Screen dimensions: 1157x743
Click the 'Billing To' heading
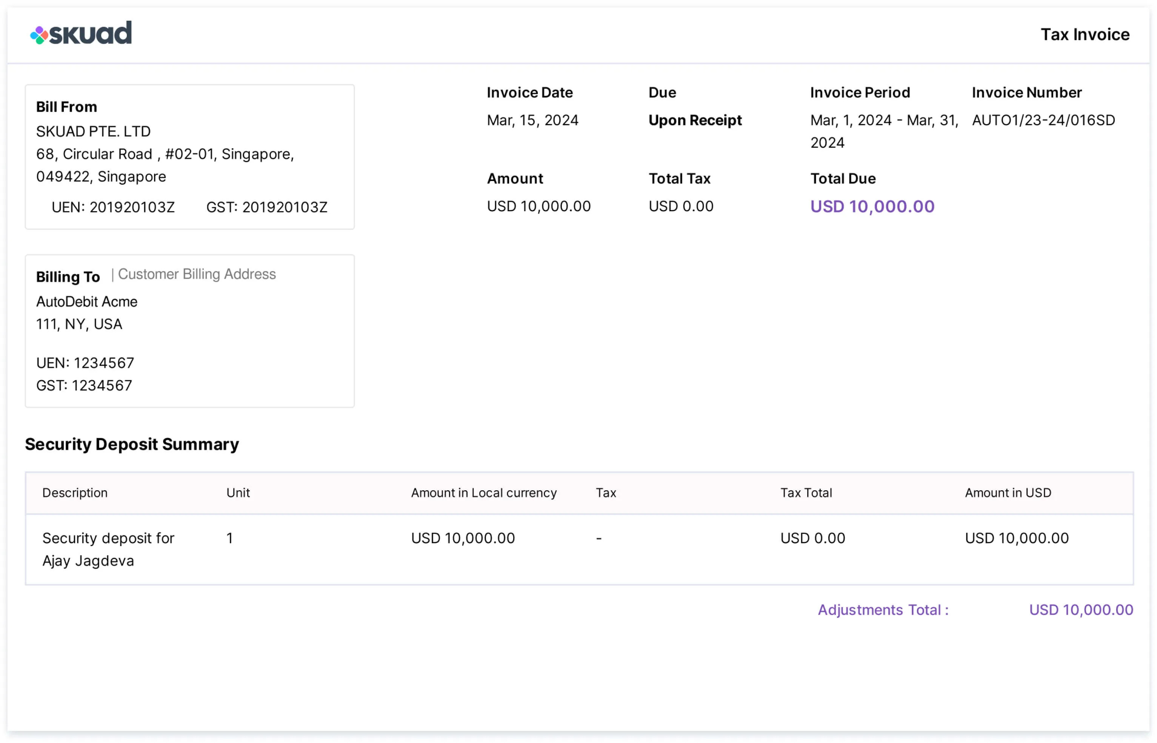68,277
